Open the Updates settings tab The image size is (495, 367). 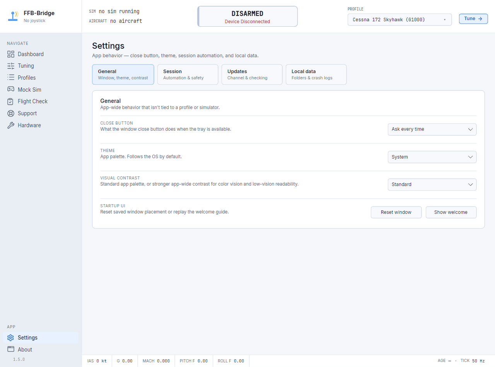(252, 74)
